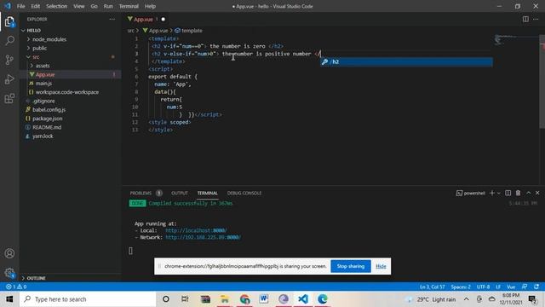This screenshot has width=545, height=307.
Task: Switch to DEBUG CONSOLE tab
Action: pos(244,193)
